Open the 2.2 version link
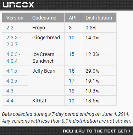The width and height of the screenshot is (133, 135). tap(10, 28)
